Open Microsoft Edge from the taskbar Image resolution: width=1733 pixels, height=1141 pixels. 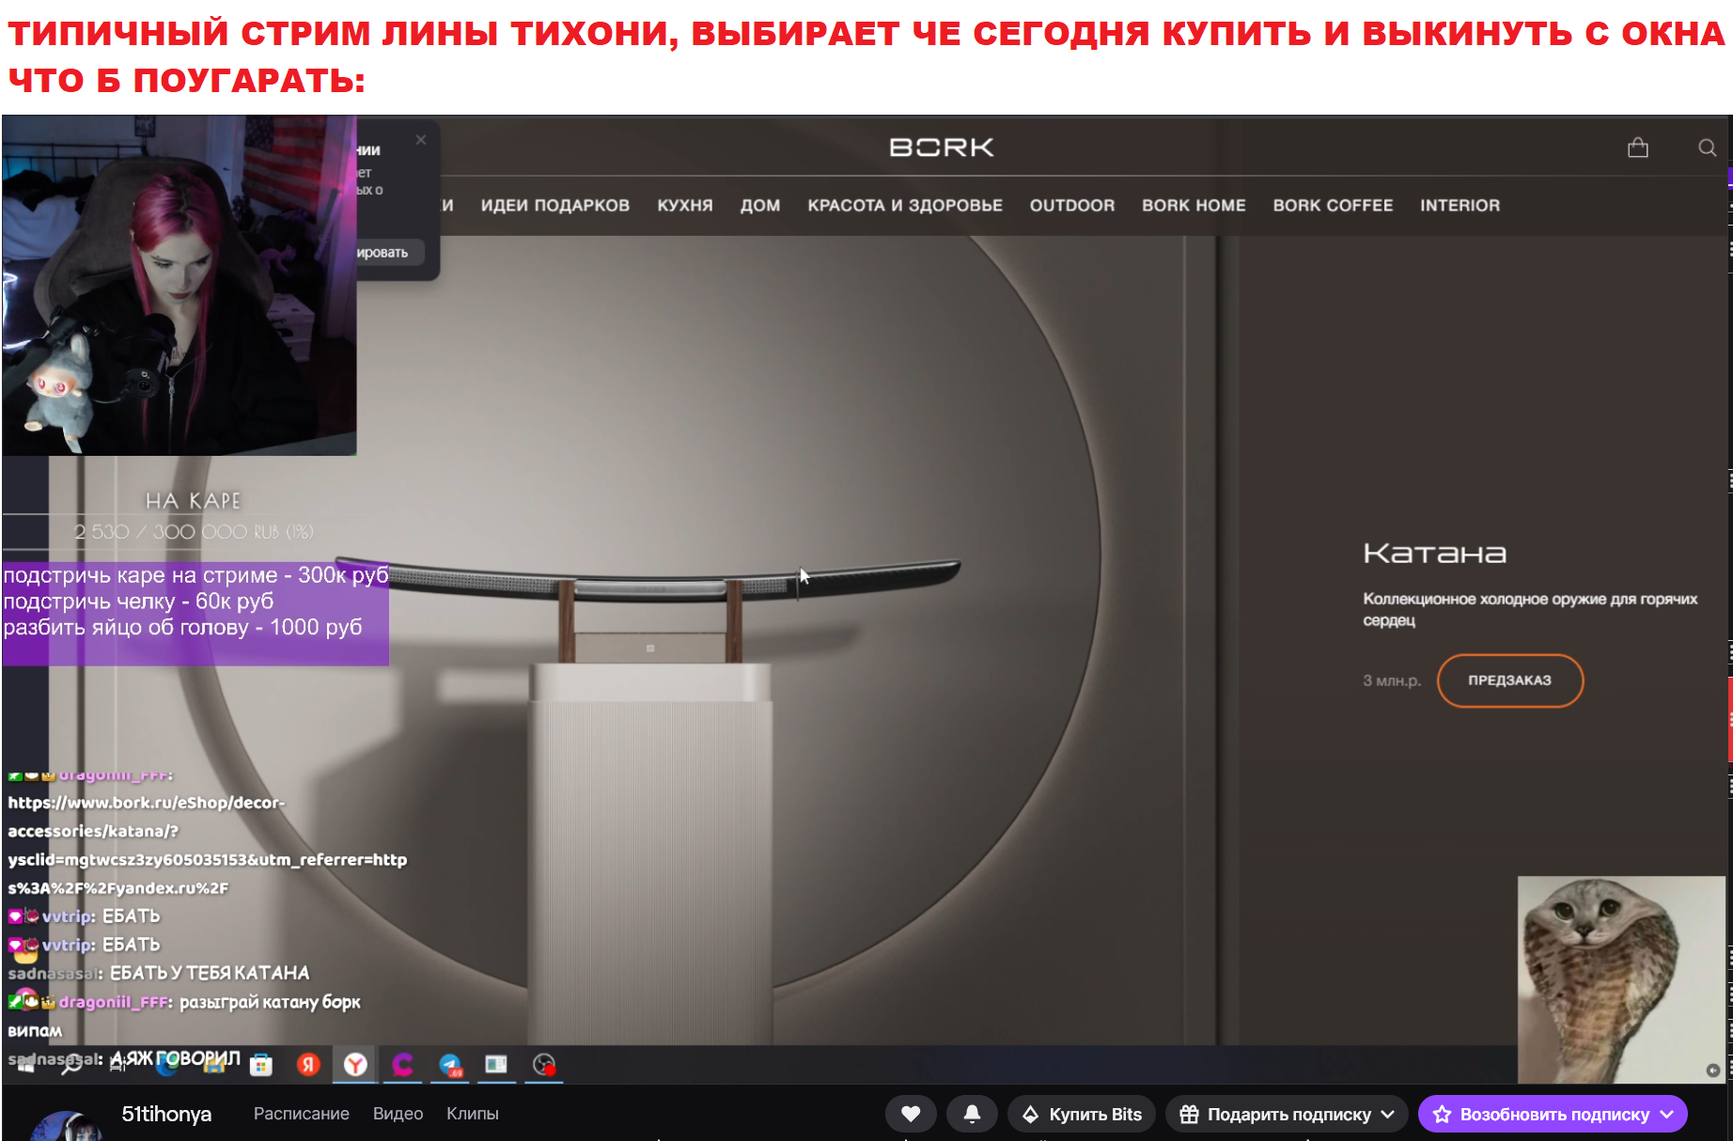tap(166, 1065)
